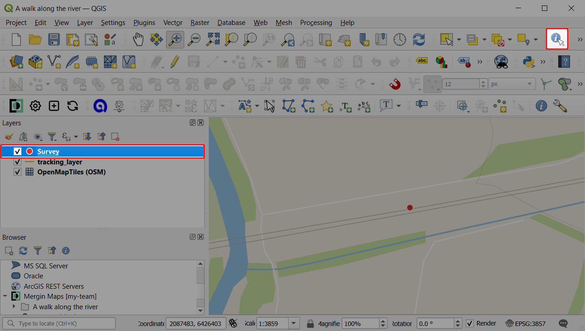The width and height of the screenshot is (585, 331).
Task: Click the New GeoPackage Layer icon
Action: tap(35, 61)
